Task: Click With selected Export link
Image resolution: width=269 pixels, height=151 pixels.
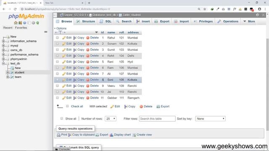Action: pyautogui.click(x=163, y=106)
